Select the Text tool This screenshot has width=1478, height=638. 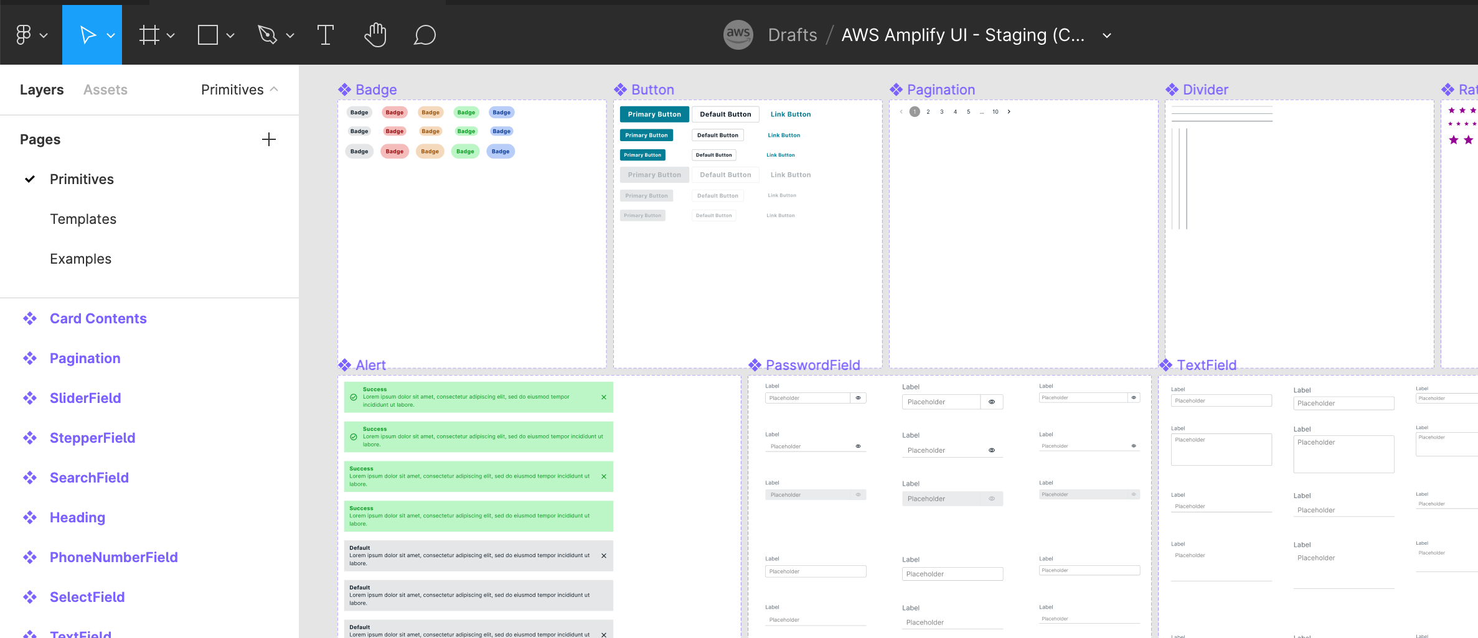pyautogui.click(x=325, y=35)
